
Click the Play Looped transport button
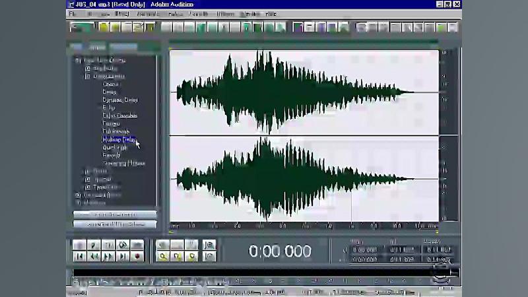pyautogui.click(x=137, y=245)
